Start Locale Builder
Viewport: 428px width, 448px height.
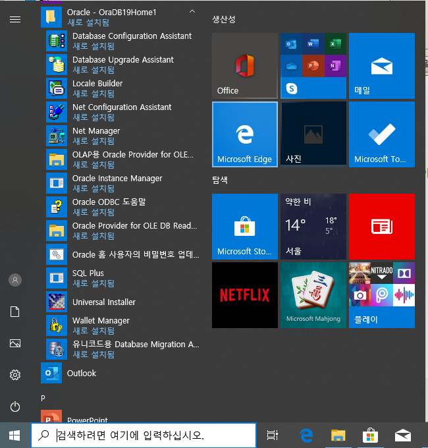(122, 88)
